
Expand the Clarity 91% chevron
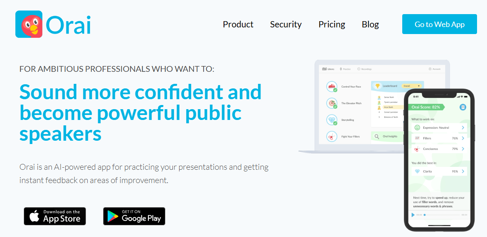[x=463, y=171]
